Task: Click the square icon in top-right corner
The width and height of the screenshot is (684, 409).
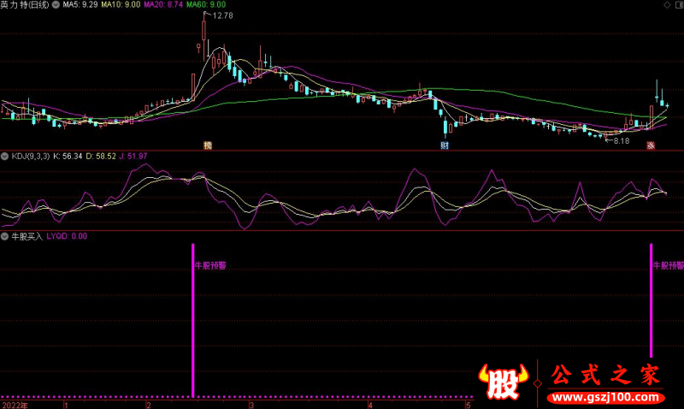Action: click(x=677, y=5)
